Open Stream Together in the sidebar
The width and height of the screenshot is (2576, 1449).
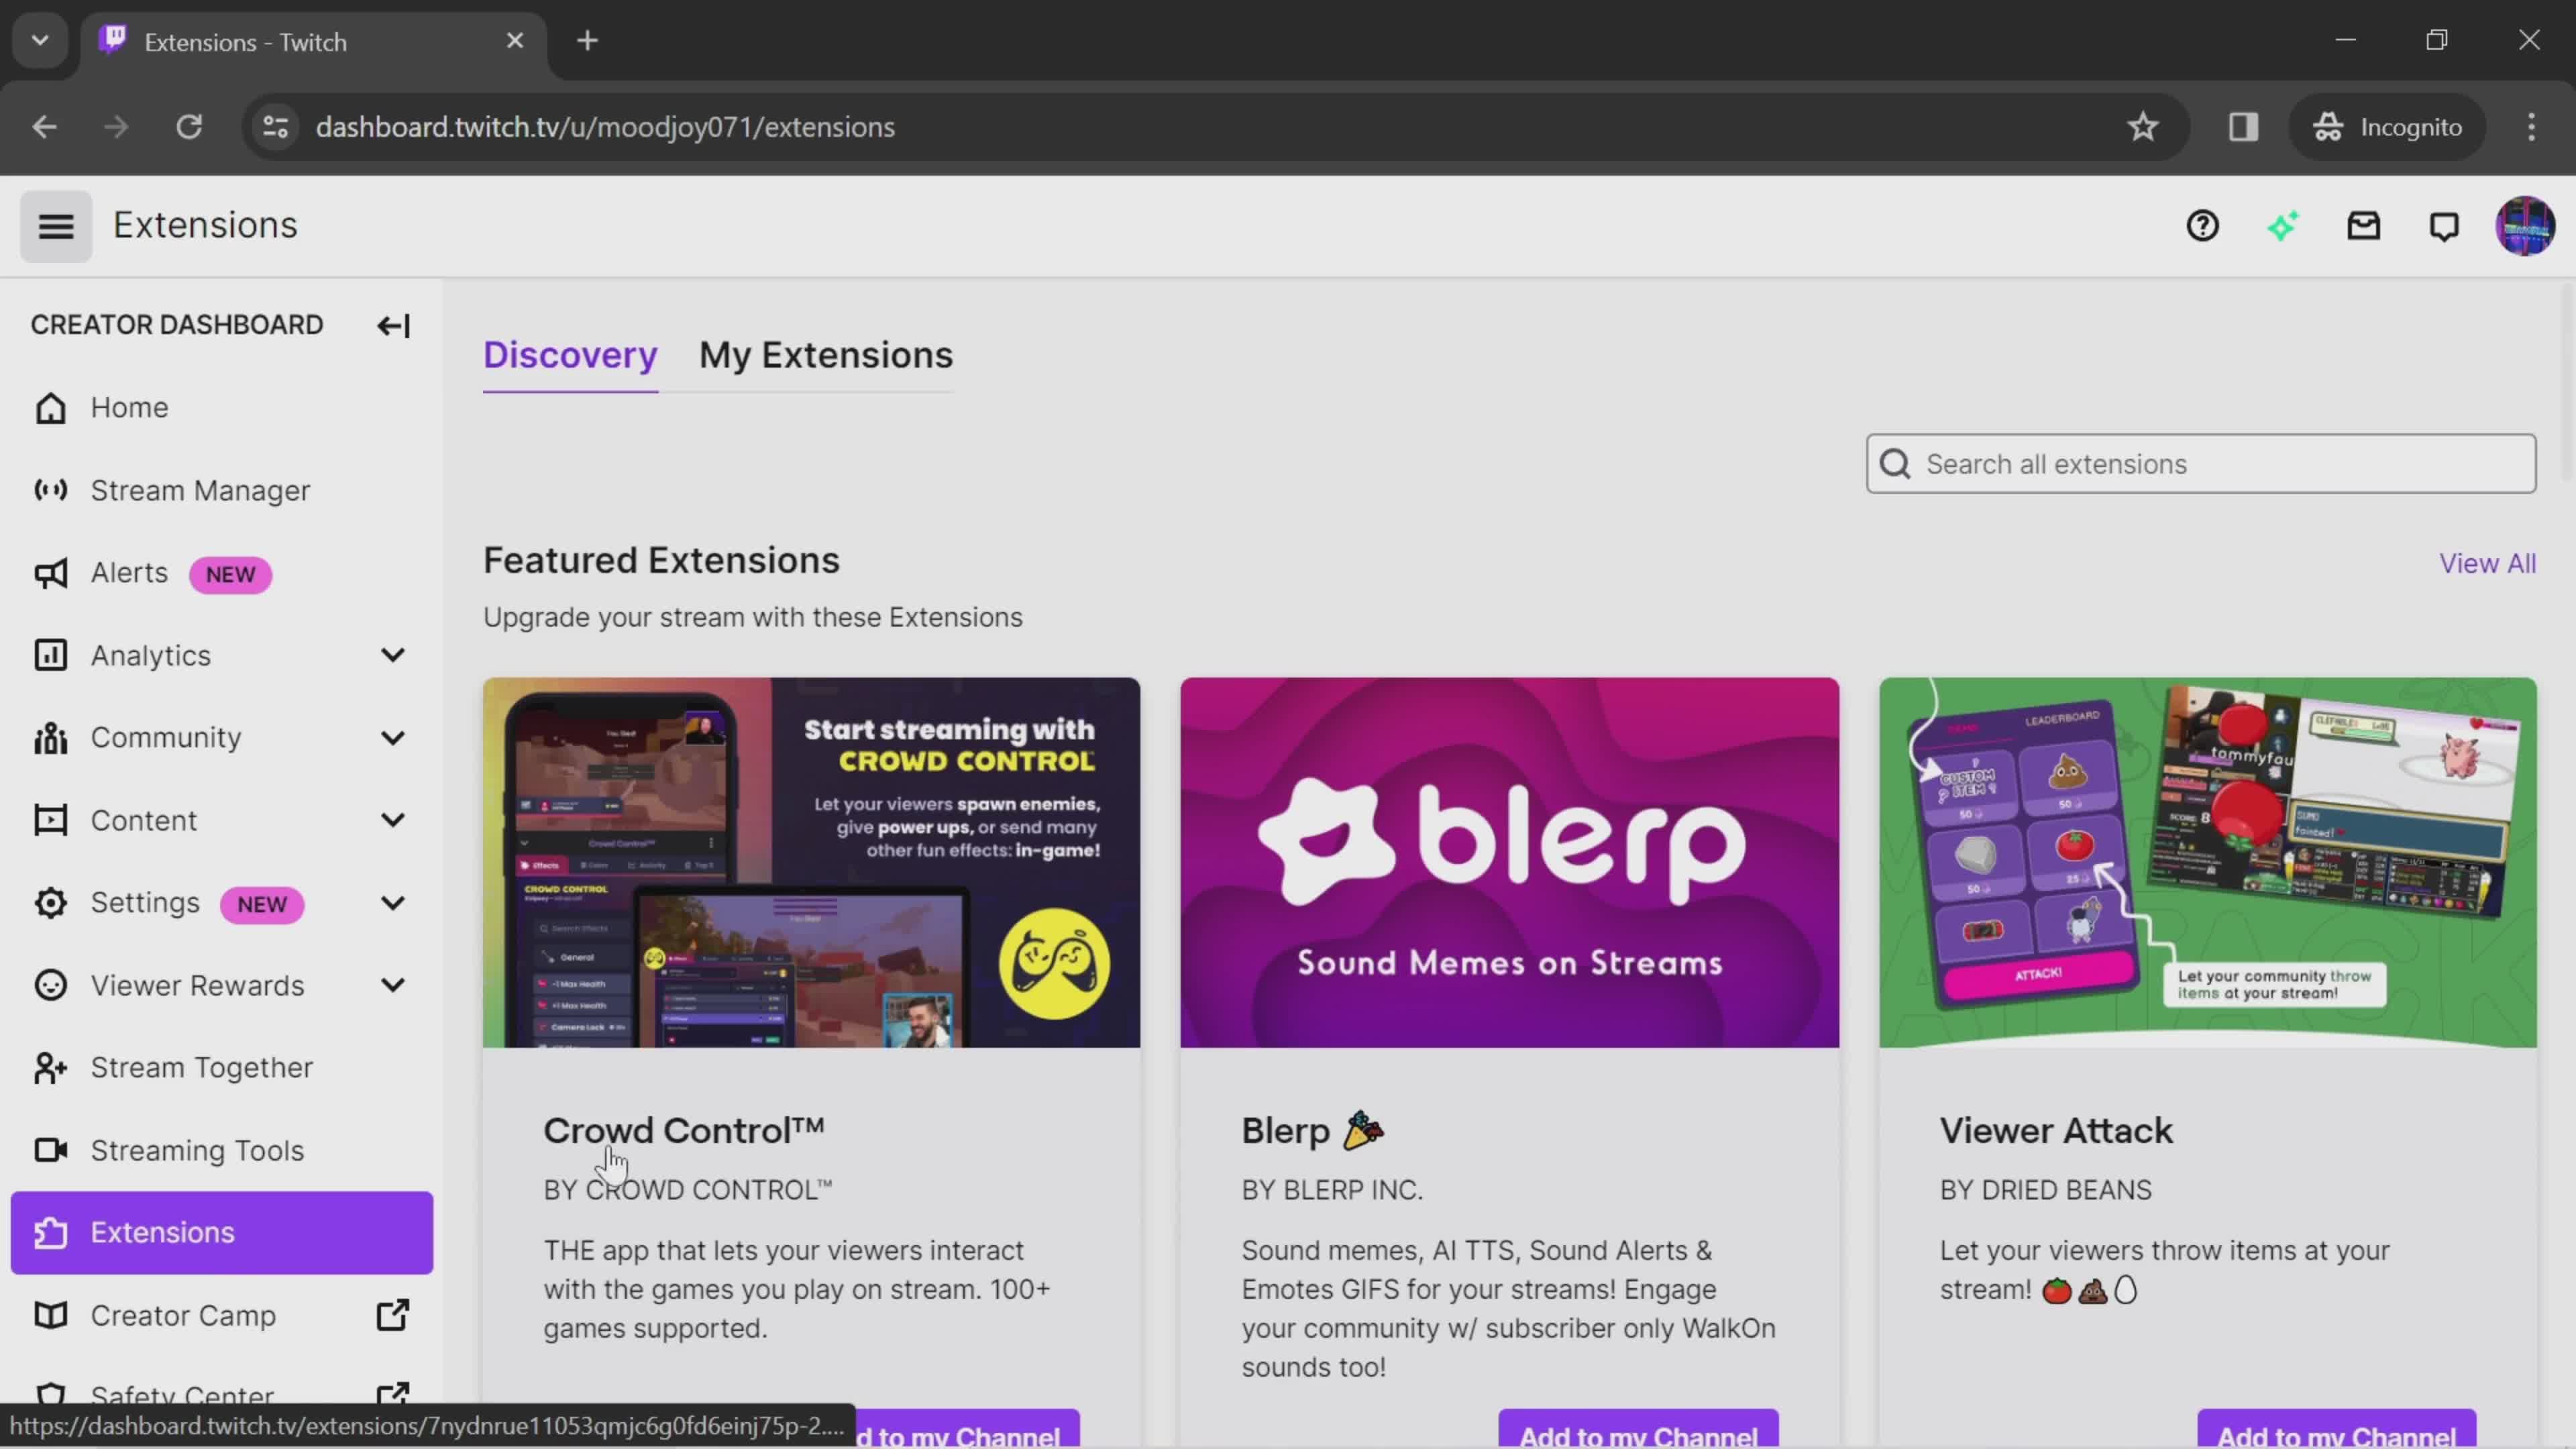[x=221, y=1068]
